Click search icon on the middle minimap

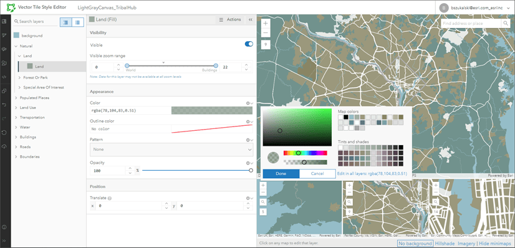pos(349,202)
